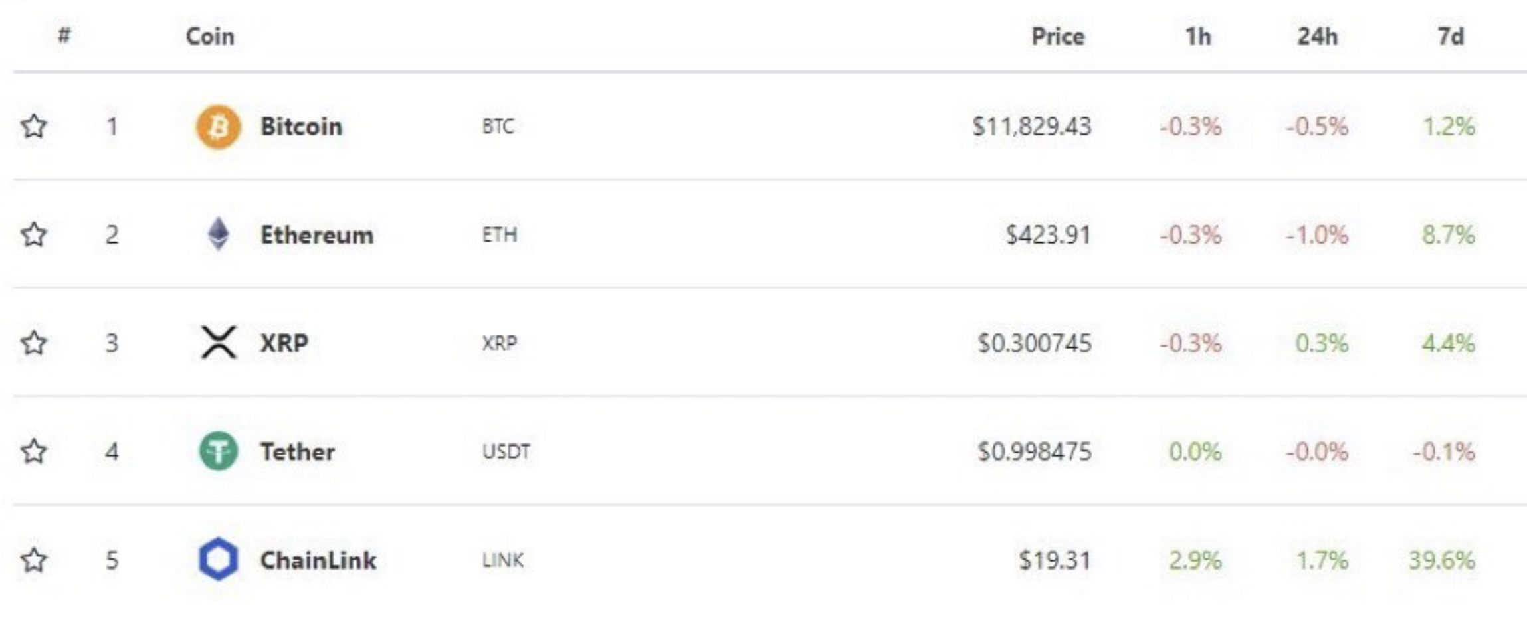This screenshot has height=626, width=1527.
Task: Open the ChainLink coin page link
Action: [x=318, y=560]
